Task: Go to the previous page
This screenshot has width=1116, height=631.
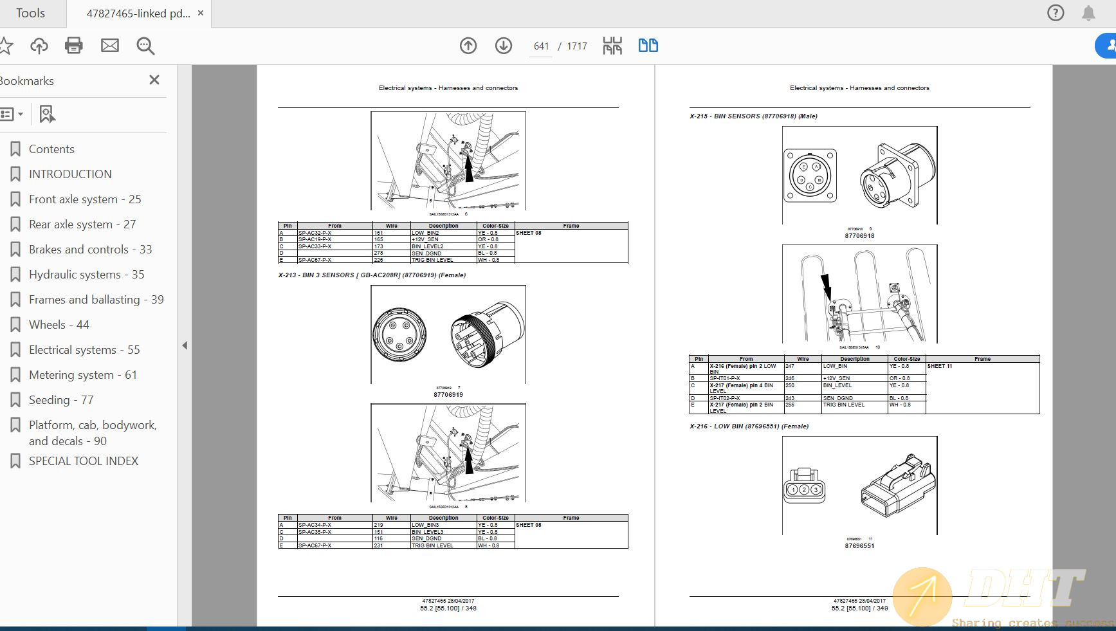Action: pos(468,46)
